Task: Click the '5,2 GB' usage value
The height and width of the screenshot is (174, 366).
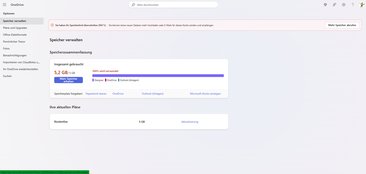Action: pyautogui.click(x=61, y=73)
